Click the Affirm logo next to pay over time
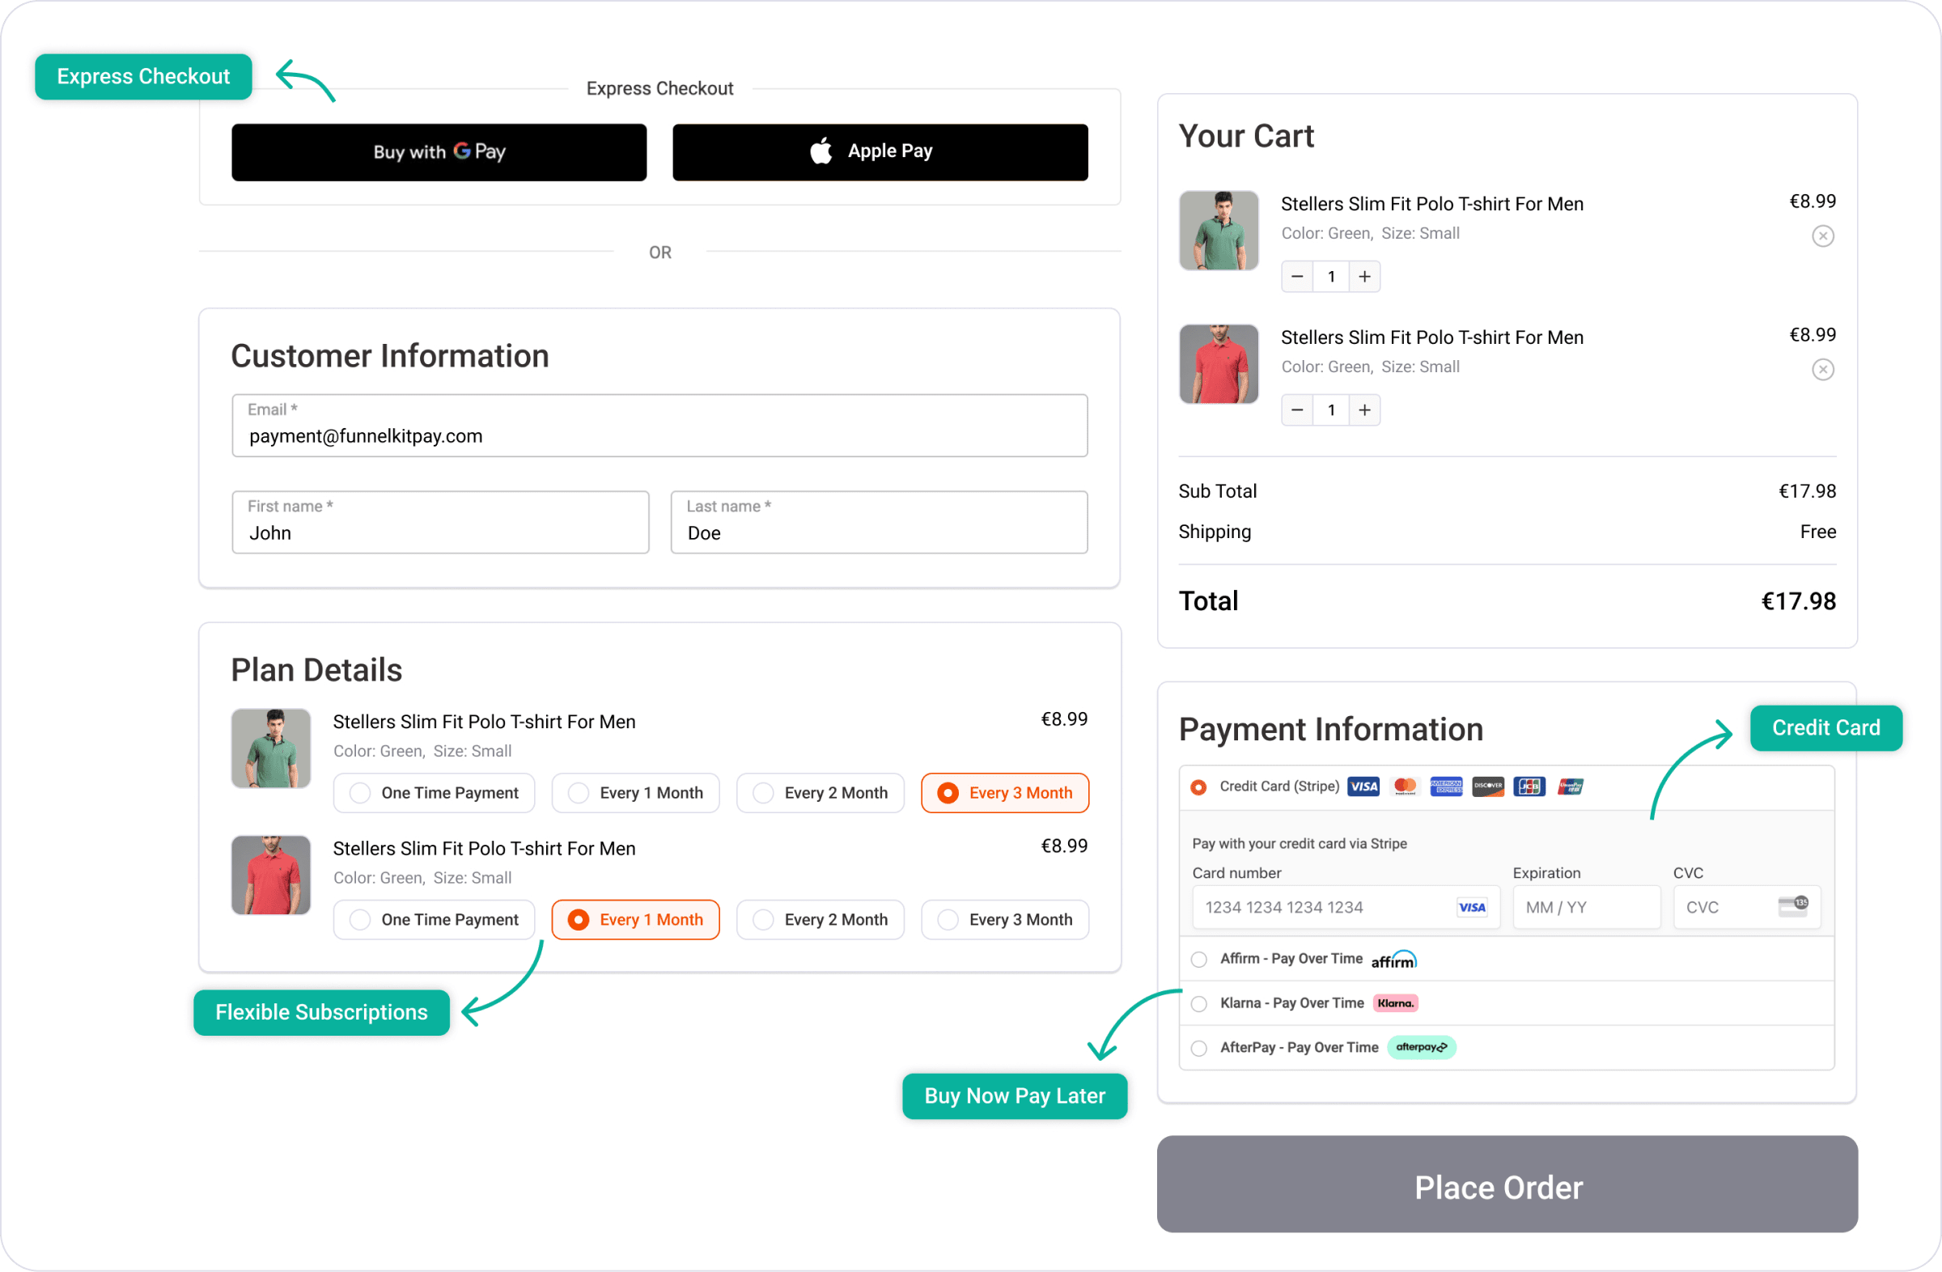Screen dimensions: 1942x1272 click(x=1393, y=960)
